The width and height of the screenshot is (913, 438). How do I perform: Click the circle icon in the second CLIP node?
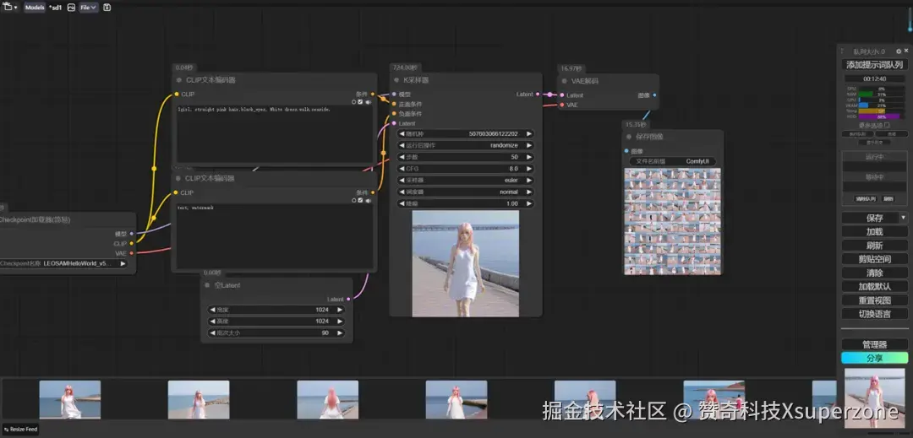[353, 200]
